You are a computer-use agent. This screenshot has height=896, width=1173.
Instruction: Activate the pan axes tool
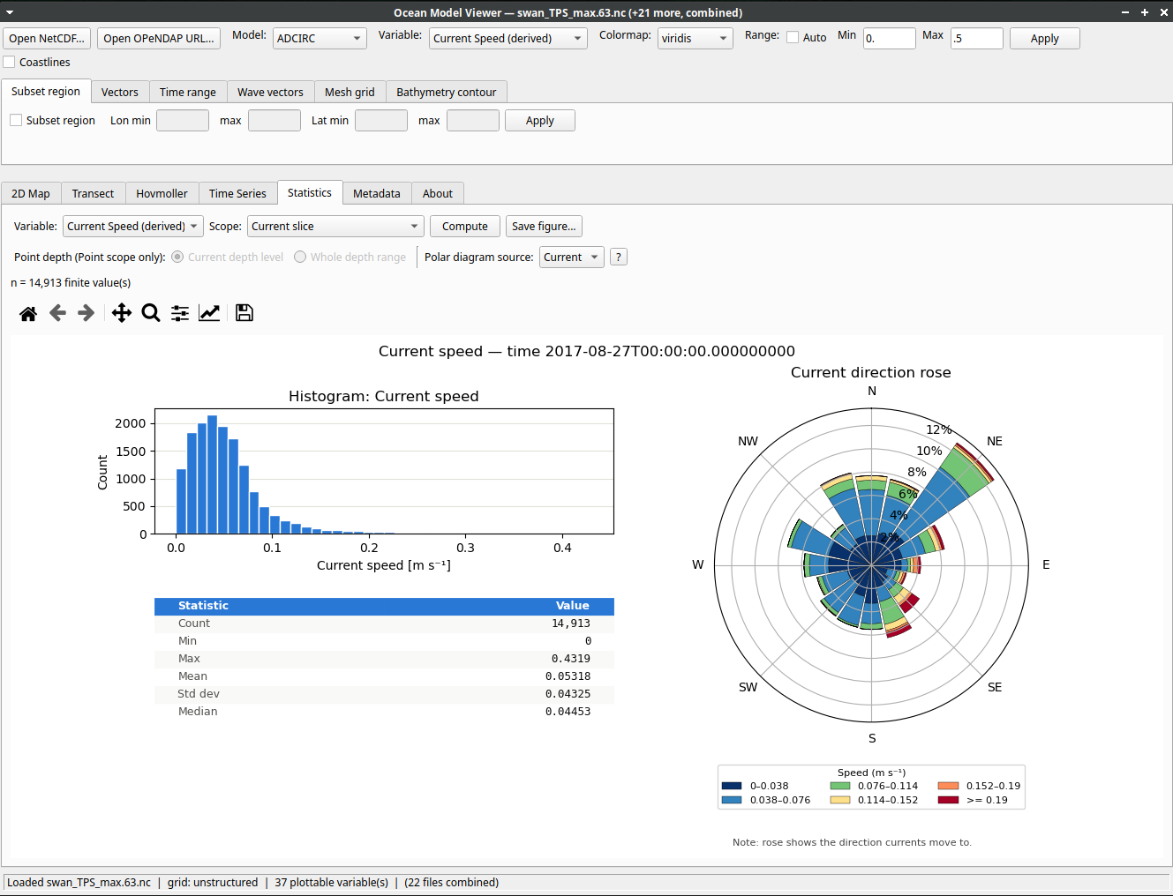coord(122,313)
